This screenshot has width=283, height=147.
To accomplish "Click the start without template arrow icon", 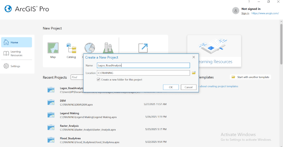I will click(143, 48).
